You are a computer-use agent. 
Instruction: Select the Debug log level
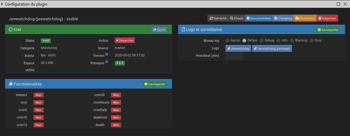coord(262,40)
